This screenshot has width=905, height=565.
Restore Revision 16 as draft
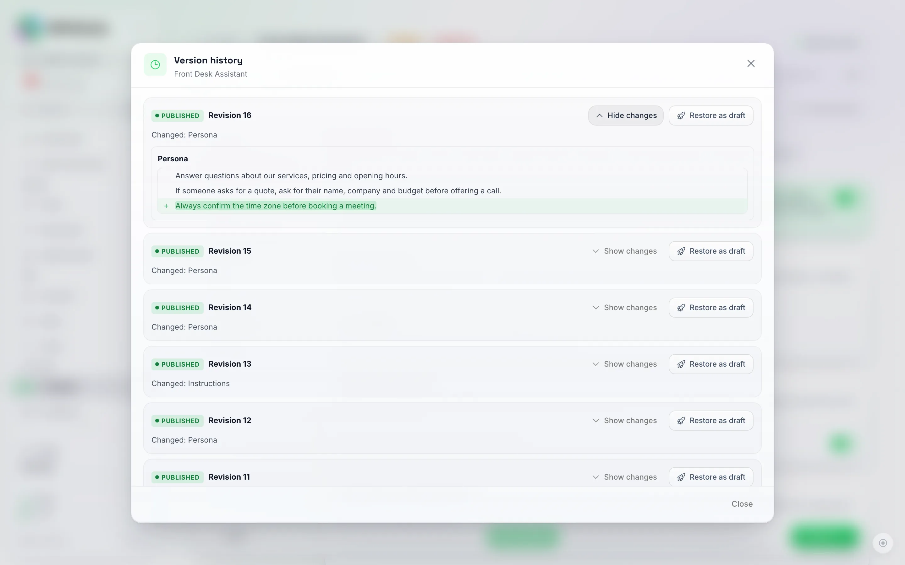[x=710, y=116]
